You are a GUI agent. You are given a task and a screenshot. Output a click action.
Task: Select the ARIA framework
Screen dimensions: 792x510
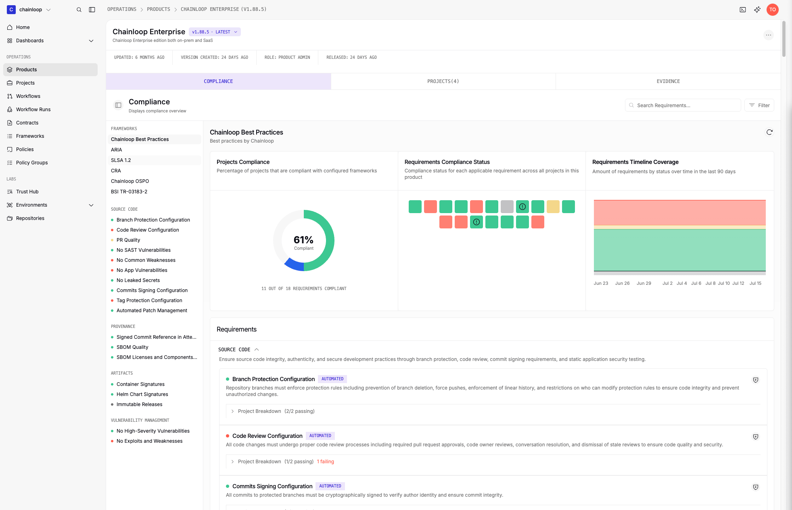[x=154, y=150]
